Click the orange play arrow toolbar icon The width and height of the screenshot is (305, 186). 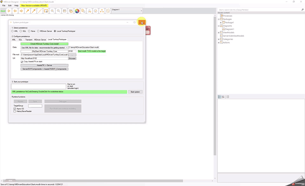pos(9,11)
